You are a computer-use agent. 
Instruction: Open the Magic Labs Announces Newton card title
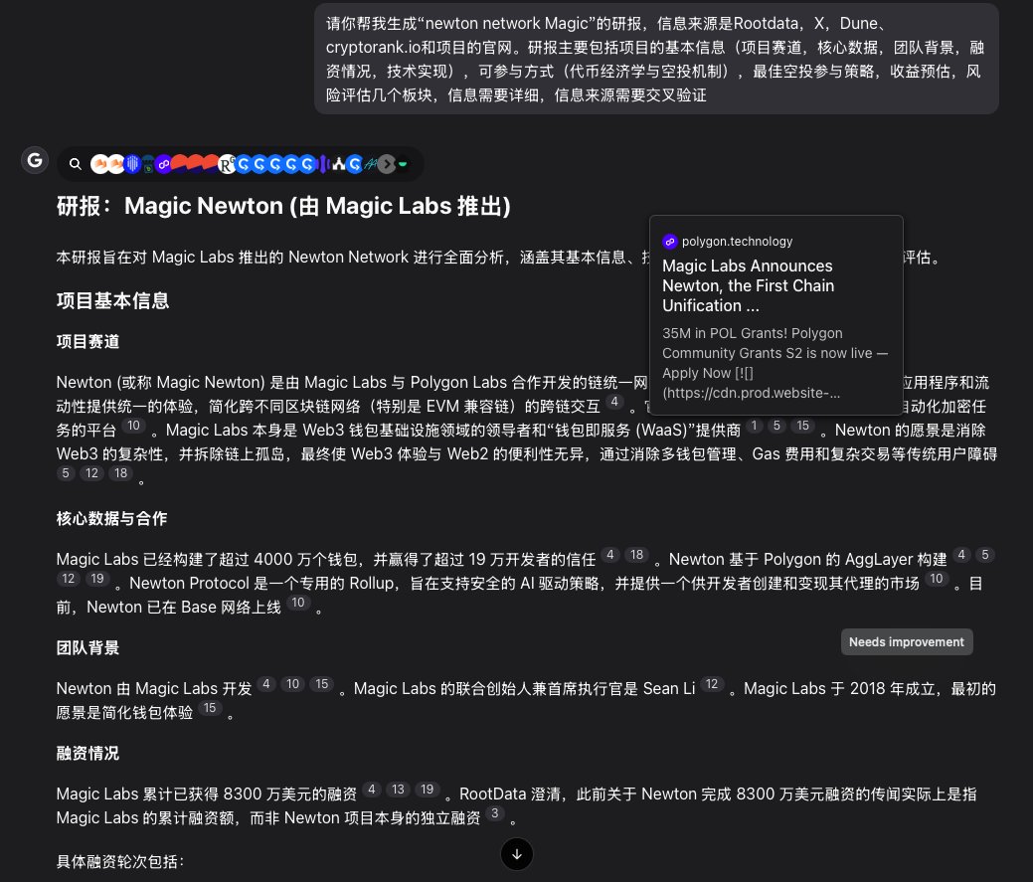[x=748, y=285]
